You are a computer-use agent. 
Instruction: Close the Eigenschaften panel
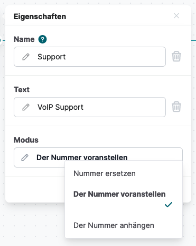176,16
